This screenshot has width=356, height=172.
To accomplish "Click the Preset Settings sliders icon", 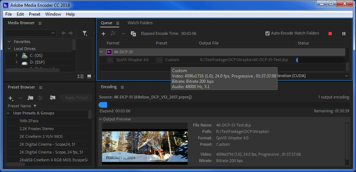I will [40, 98].
